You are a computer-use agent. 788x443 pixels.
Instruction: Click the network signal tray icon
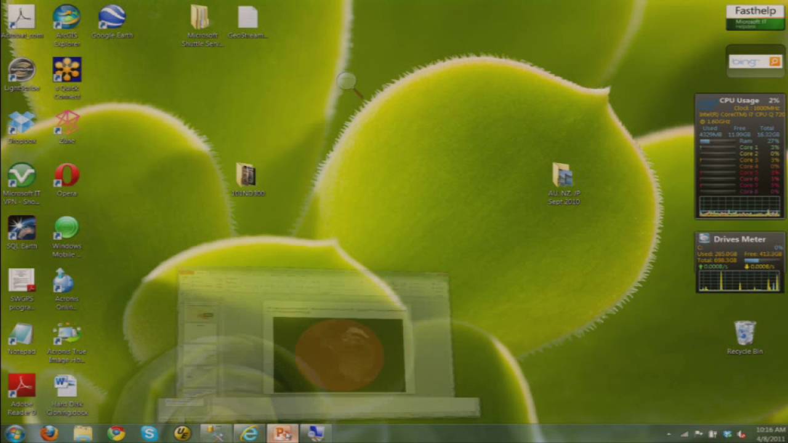click(x=685, y=434)
